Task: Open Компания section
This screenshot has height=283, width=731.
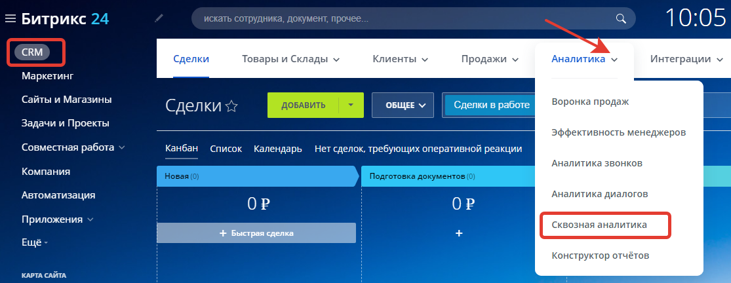Action: [x=46, y=171]
